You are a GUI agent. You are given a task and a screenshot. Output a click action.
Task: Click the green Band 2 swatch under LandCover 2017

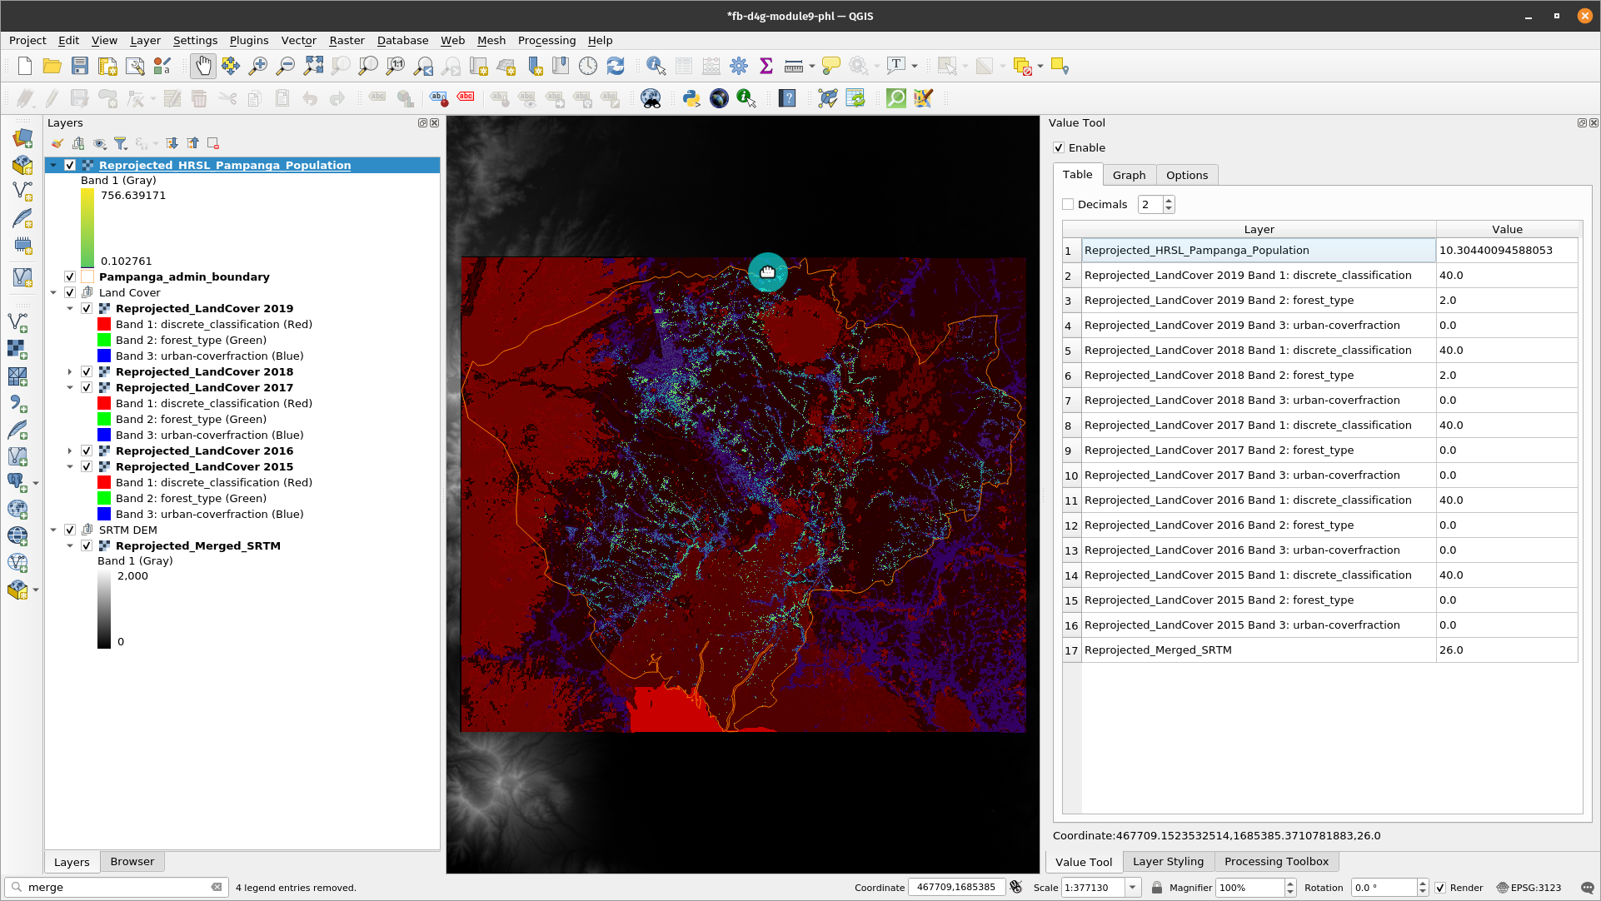[x=104, y=419]
